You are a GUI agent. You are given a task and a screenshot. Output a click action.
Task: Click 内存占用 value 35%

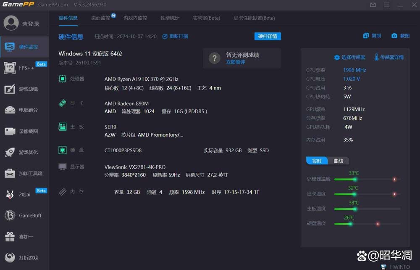(348, 140)
